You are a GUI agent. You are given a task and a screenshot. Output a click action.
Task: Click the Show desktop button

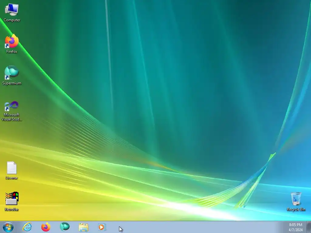[309, 227]
